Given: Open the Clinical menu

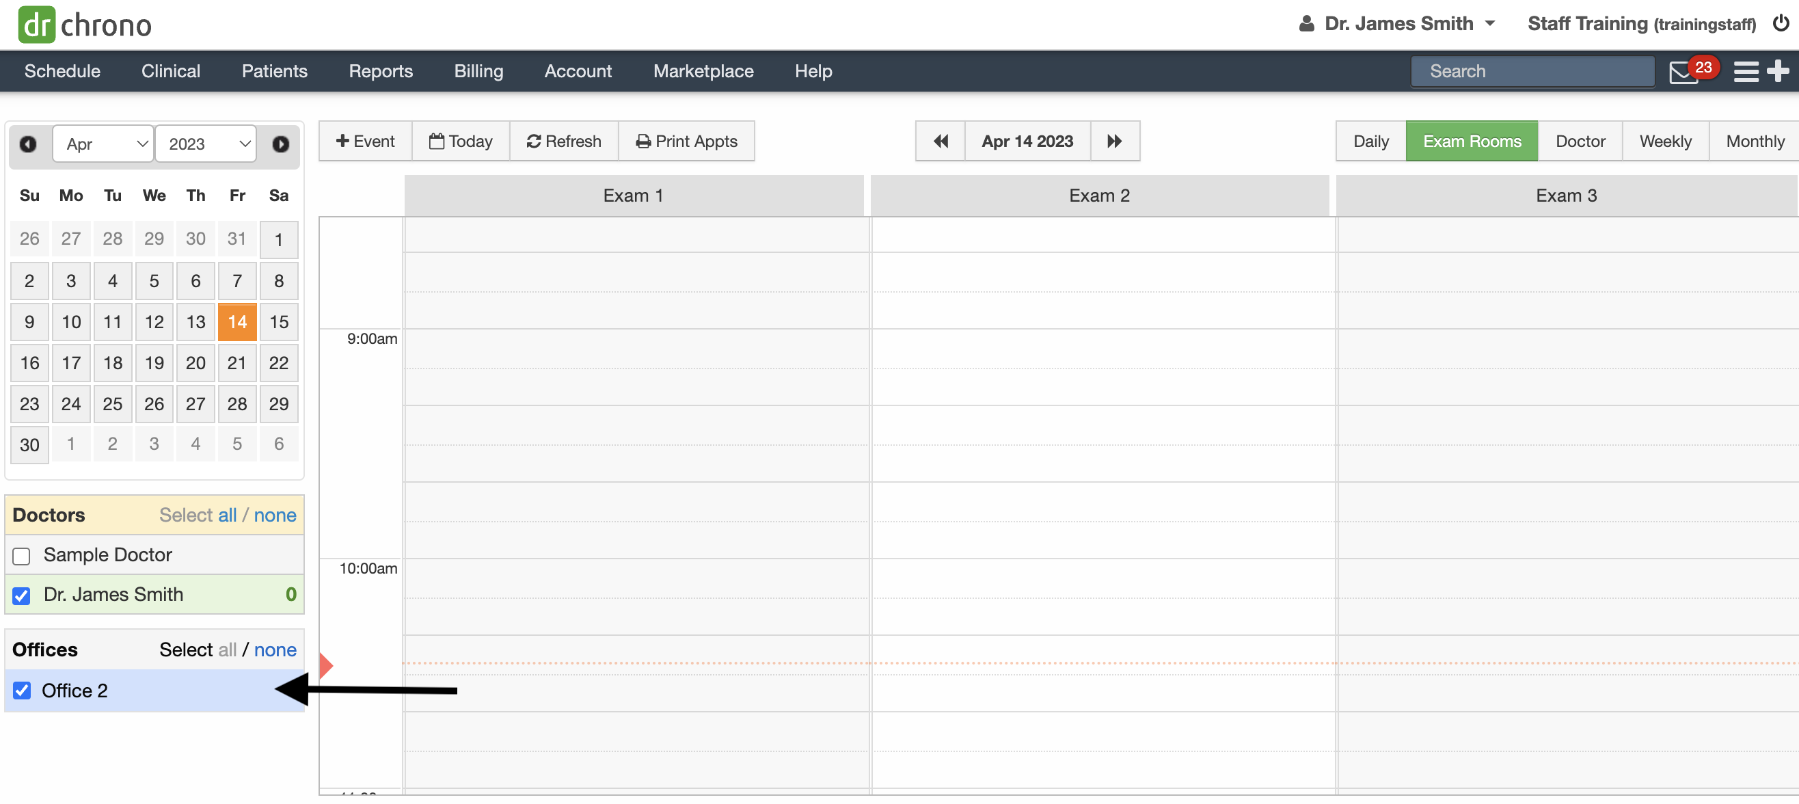Looking at the screenshot, I should tap(170, 71).
